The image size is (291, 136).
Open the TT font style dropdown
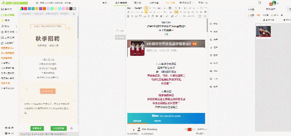[155, 8]
